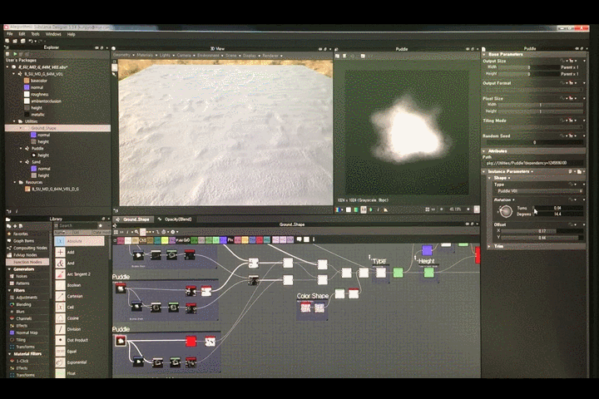Open the Camera dropdown in 3D View
Screen dimensions: 599x399
click(186, 56)
